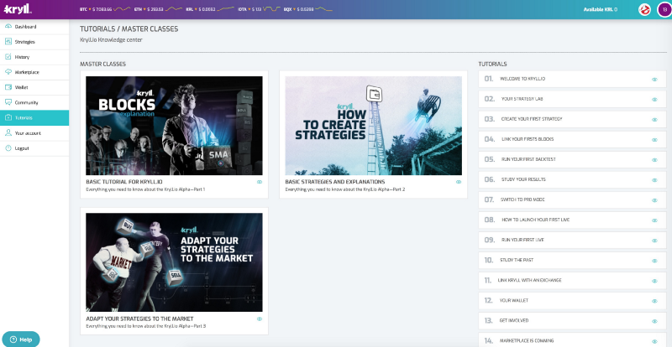Toggle eye icon for Run Your First Live
This screenshot has width=672, height=347.
(654, 241)
